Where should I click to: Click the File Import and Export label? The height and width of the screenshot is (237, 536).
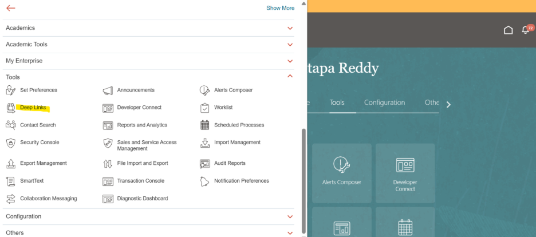click(x=143, y=163)
